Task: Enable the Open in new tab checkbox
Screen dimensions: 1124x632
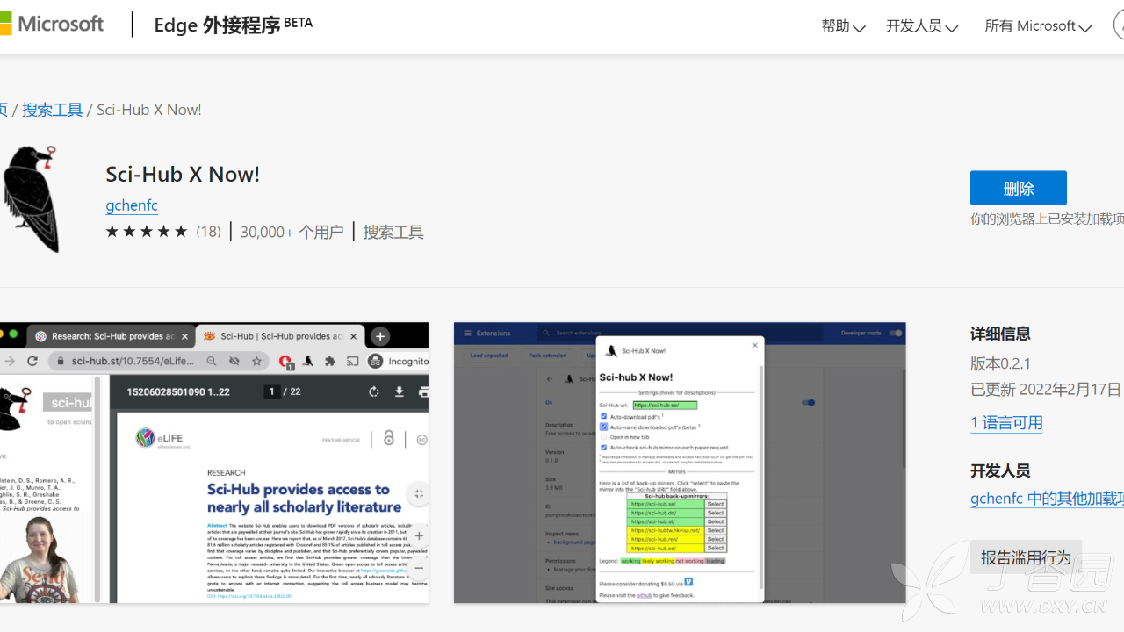Action: pyautogui.click(x=603, y=437)
